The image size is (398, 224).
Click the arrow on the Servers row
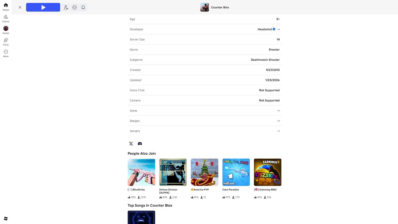[278, 131]
